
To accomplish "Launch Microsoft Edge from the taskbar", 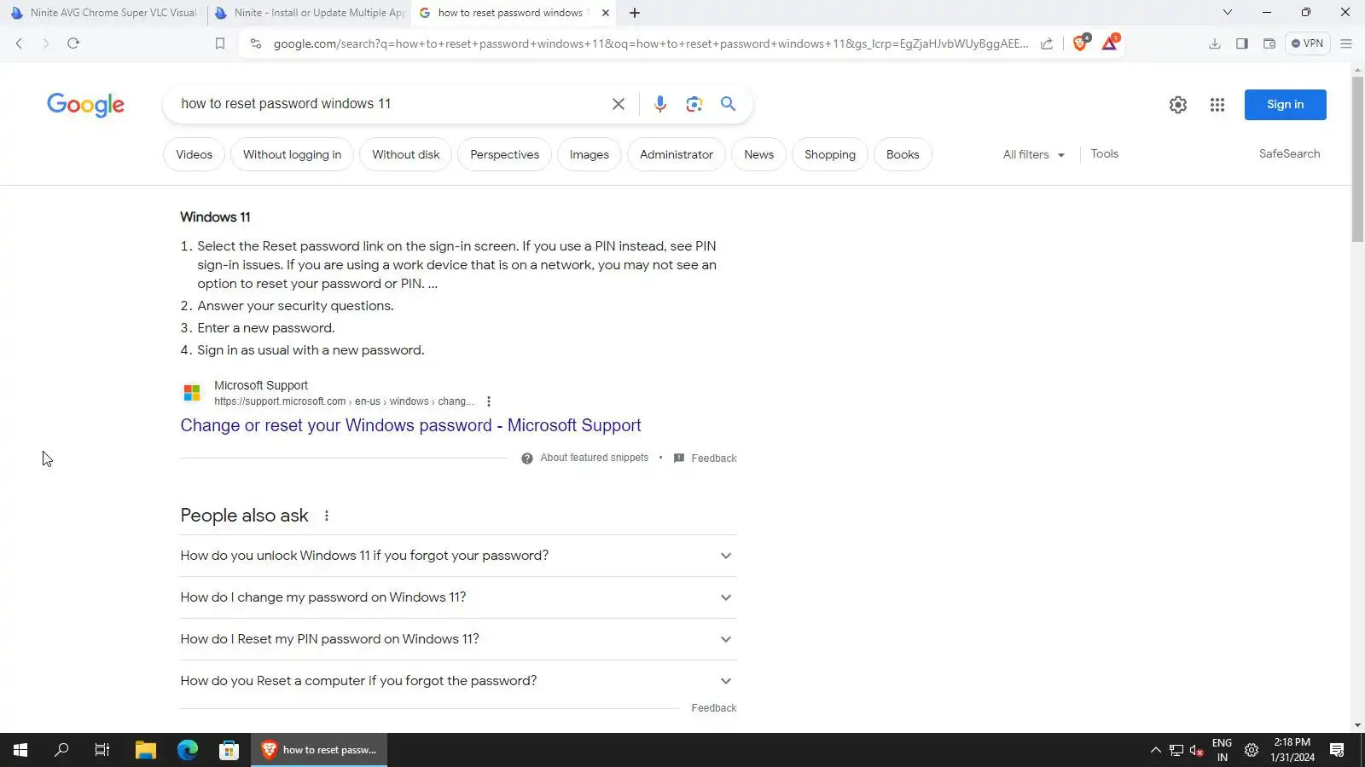I will point(188,750).
